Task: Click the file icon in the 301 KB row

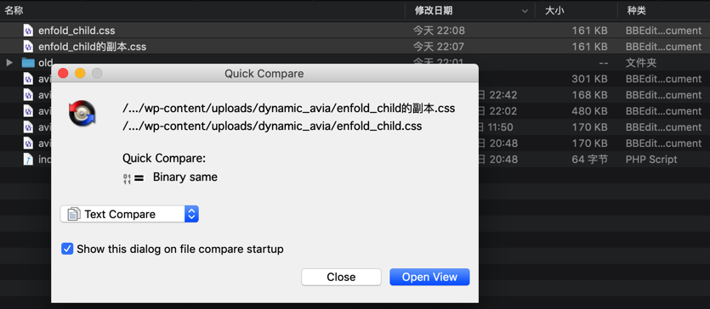Action: tap(29, 79)
